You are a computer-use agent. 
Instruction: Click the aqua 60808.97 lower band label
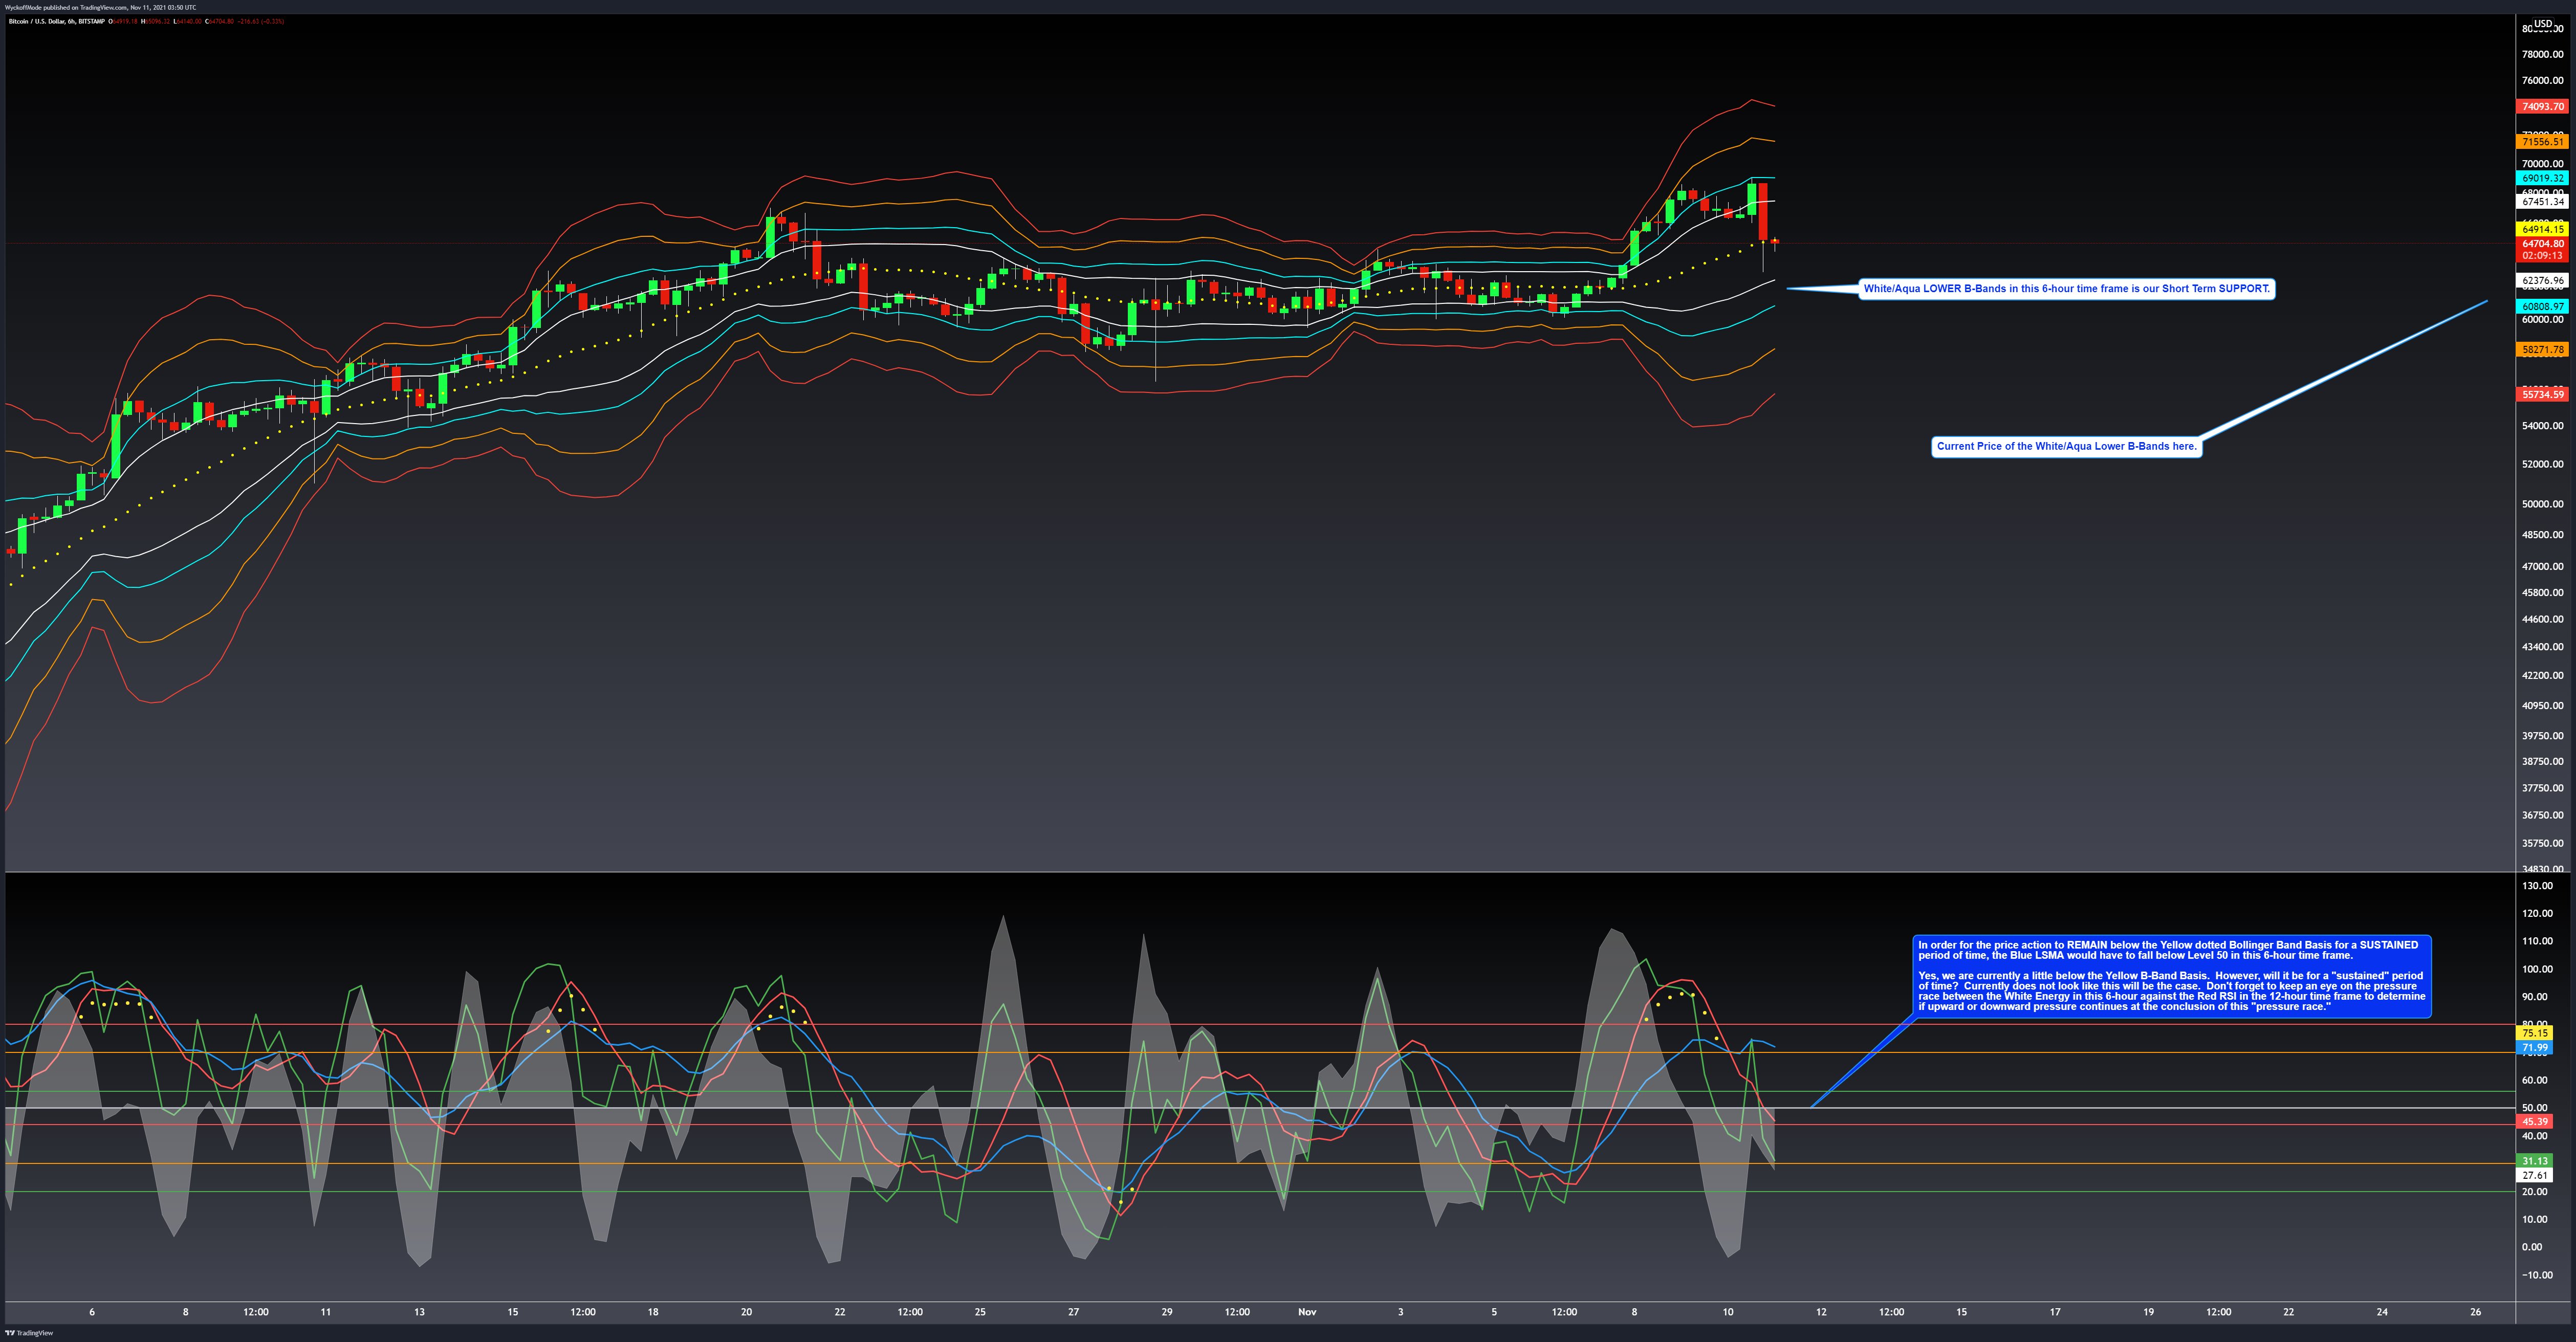click(2542, 306)
